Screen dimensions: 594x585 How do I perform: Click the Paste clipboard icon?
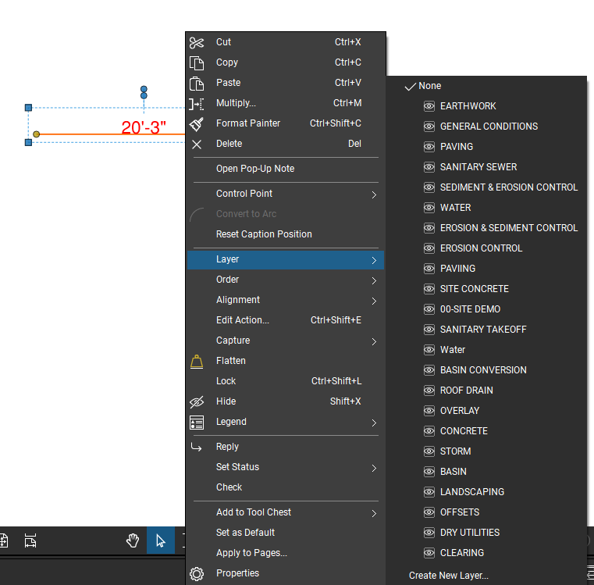coord(197,84)
